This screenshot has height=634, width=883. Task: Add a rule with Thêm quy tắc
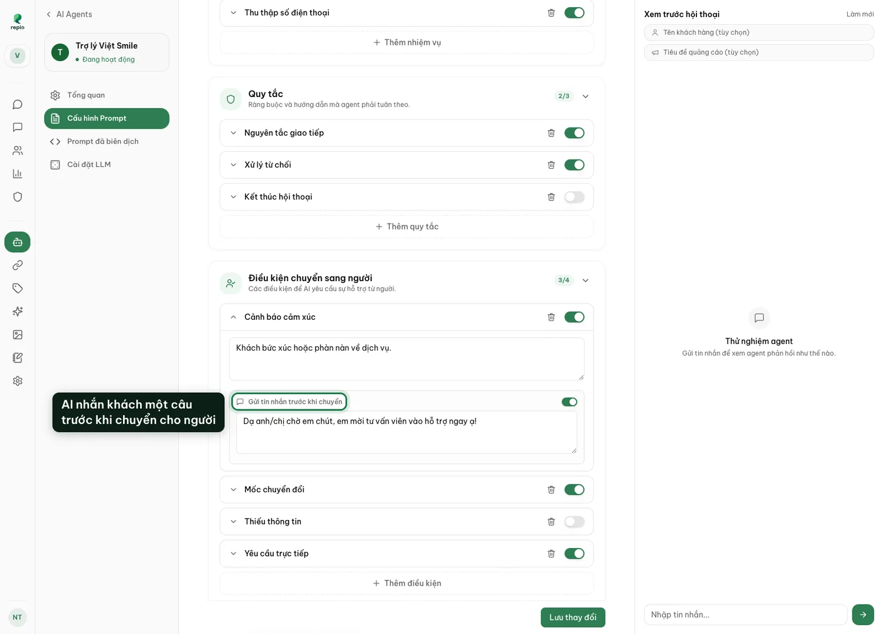pos(407,226)
